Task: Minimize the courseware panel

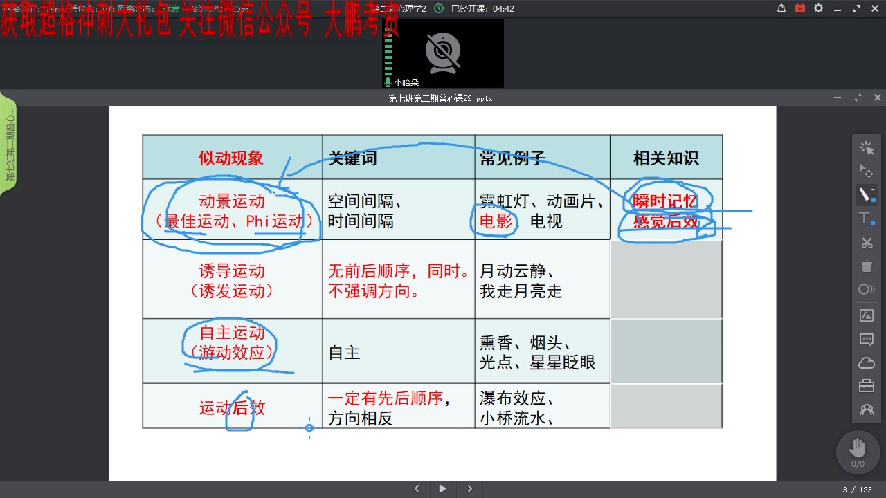Action: click(838, 98)
